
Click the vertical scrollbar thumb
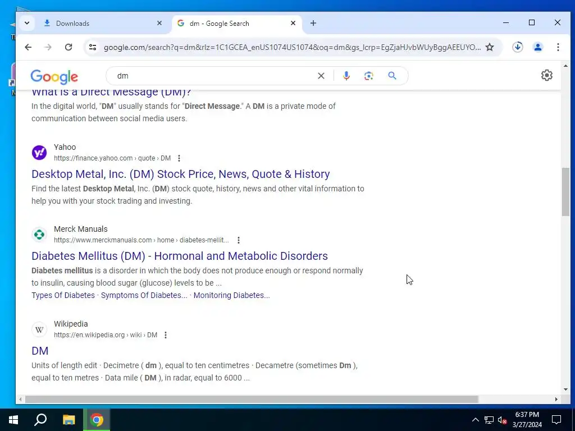pyautogui.click(x=565, y=192)
